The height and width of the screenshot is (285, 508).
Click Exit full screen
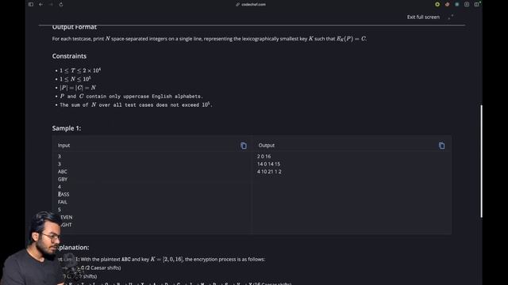pos(423,17)
